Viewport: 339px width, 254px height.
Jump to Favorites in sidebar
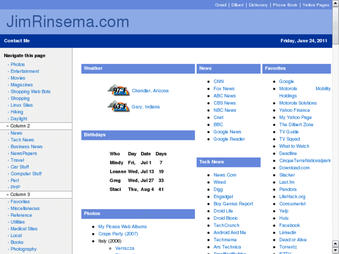(x=20, y=201)
